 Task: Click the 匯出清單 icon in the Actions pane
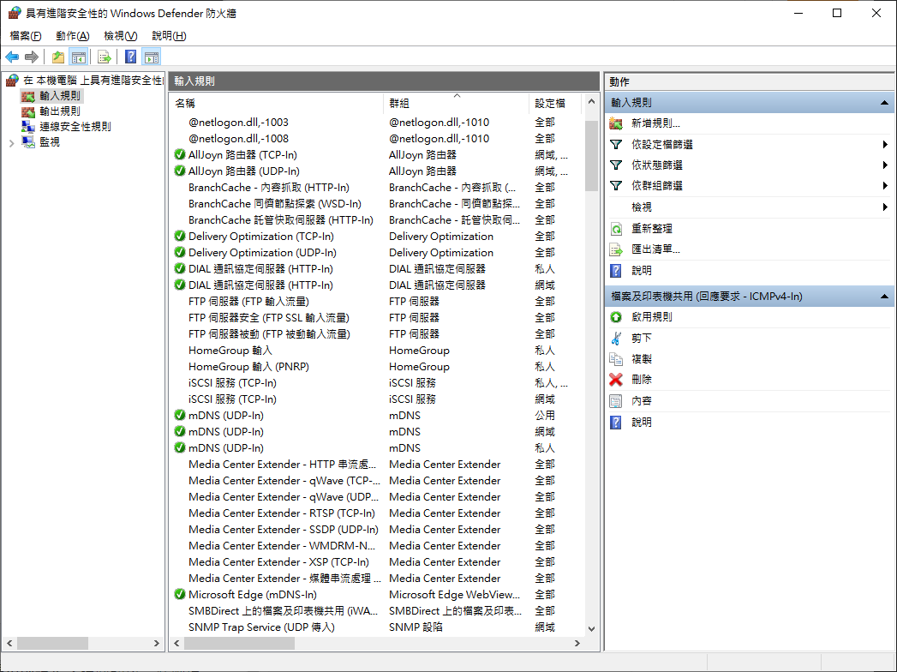616,249
